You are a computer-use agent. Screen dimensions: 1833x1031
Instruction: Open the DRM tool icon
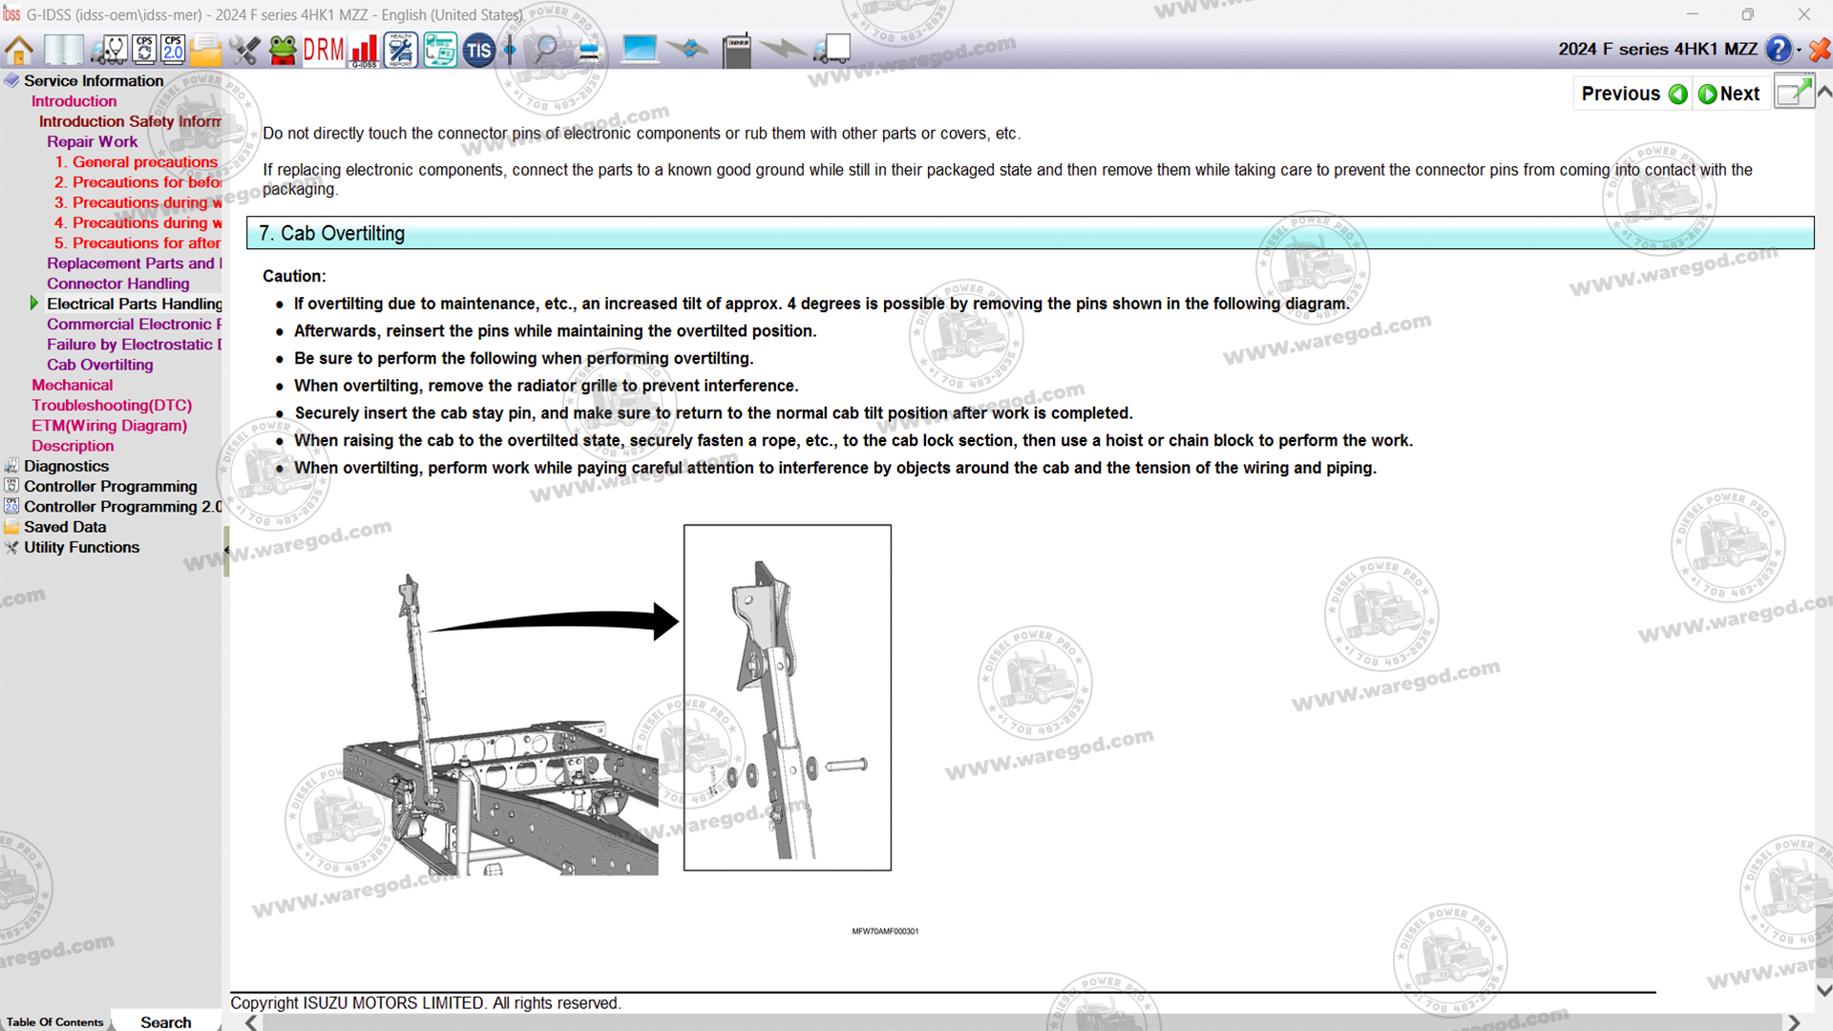(x=324, y=50)
